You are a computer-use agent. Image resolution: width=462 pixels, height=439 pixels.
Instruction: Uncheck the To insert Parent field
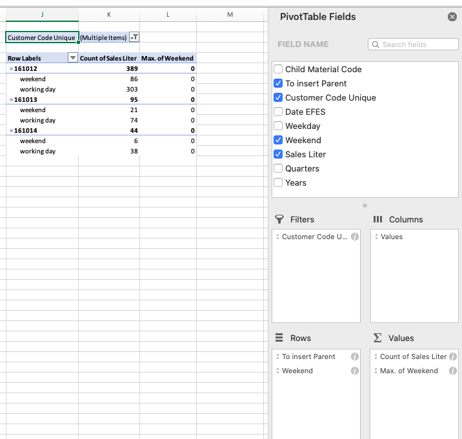(278, 83)
